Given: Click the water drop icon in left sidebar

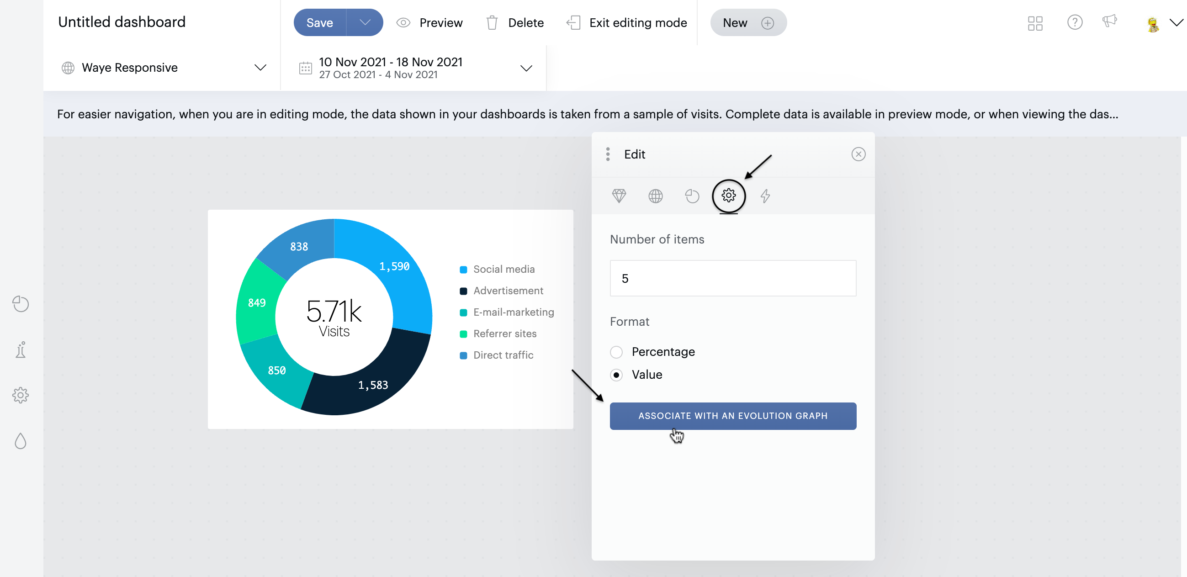Looking at the screenshot, I should (x=21, y=441).
